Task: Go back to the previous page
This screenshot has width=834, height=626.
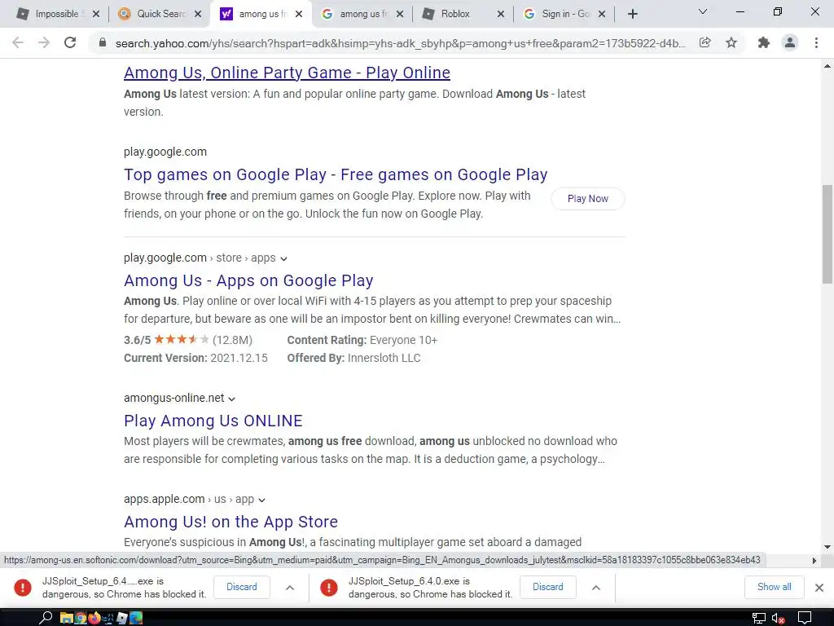Action: pos(18,42)
